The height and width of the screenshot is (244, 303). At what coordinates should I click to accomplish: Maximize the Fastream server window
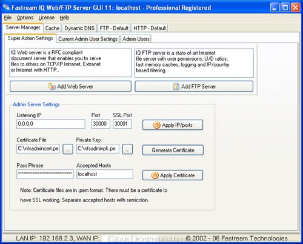coord(285,7)
